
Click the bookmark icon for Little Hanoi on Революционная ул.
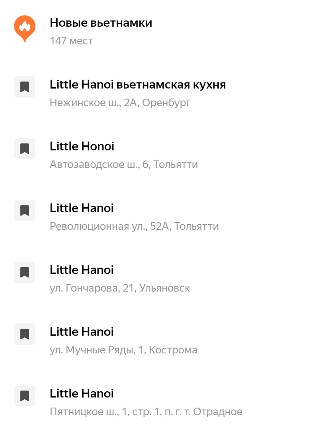click(24, 210)
